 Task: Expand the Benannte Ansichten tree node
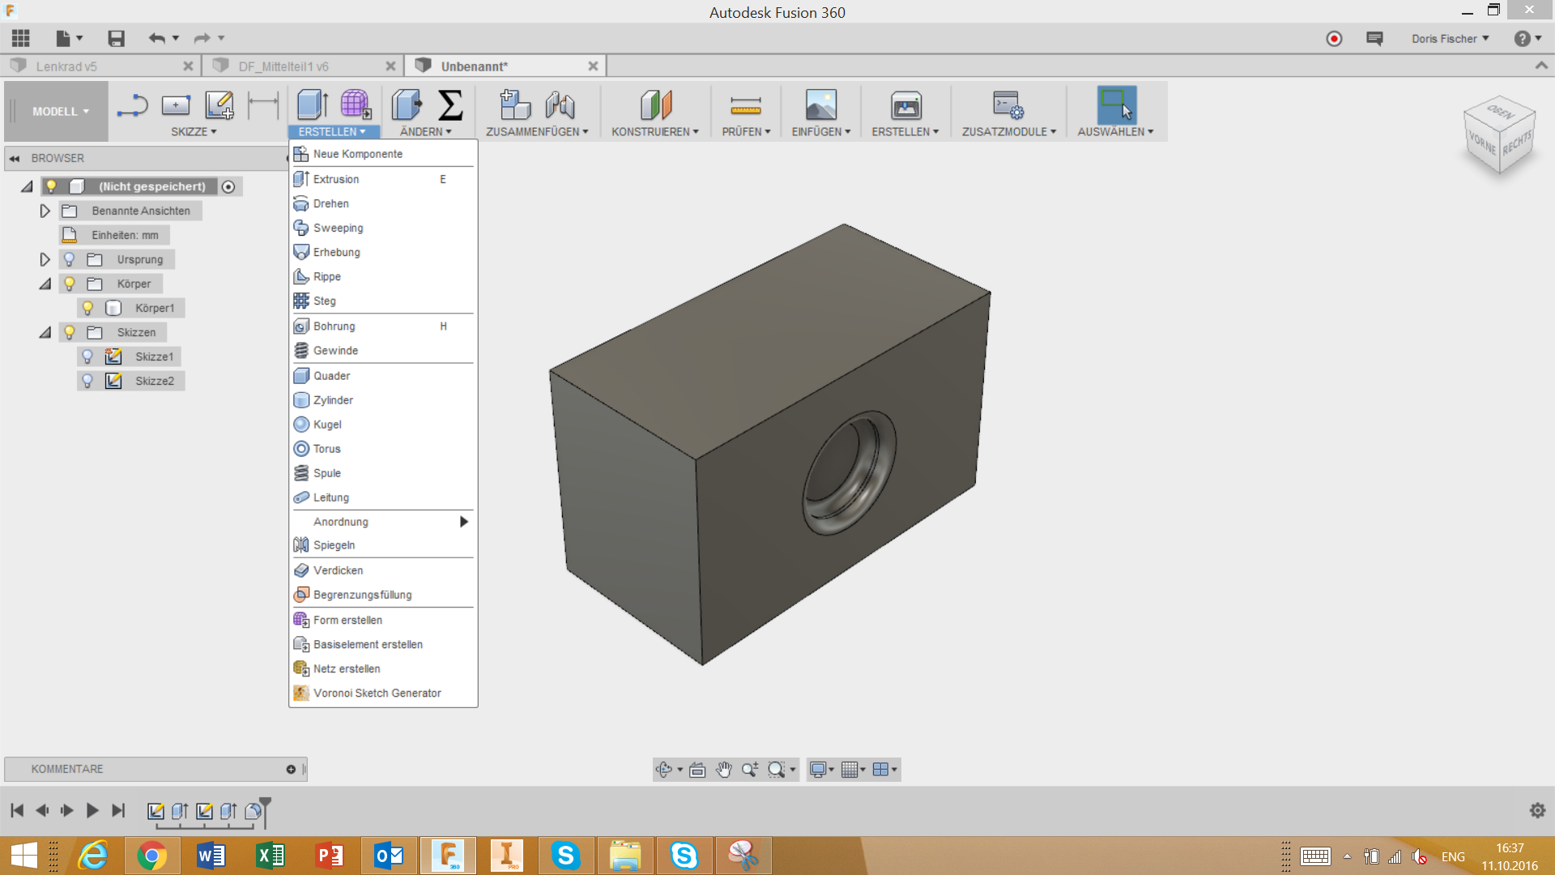coord(45,211)
